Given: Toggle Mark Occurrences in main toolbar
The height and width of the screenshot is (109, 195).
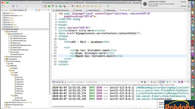Looking at the screenshot, I should 45,6.
